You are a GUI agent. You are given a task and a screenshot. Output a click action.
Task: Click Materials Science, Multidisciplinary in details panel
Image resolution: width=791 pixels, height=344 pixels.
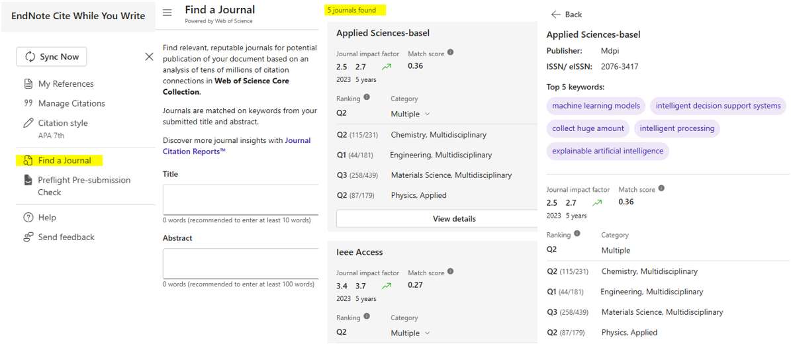click(x=663, y=312)
